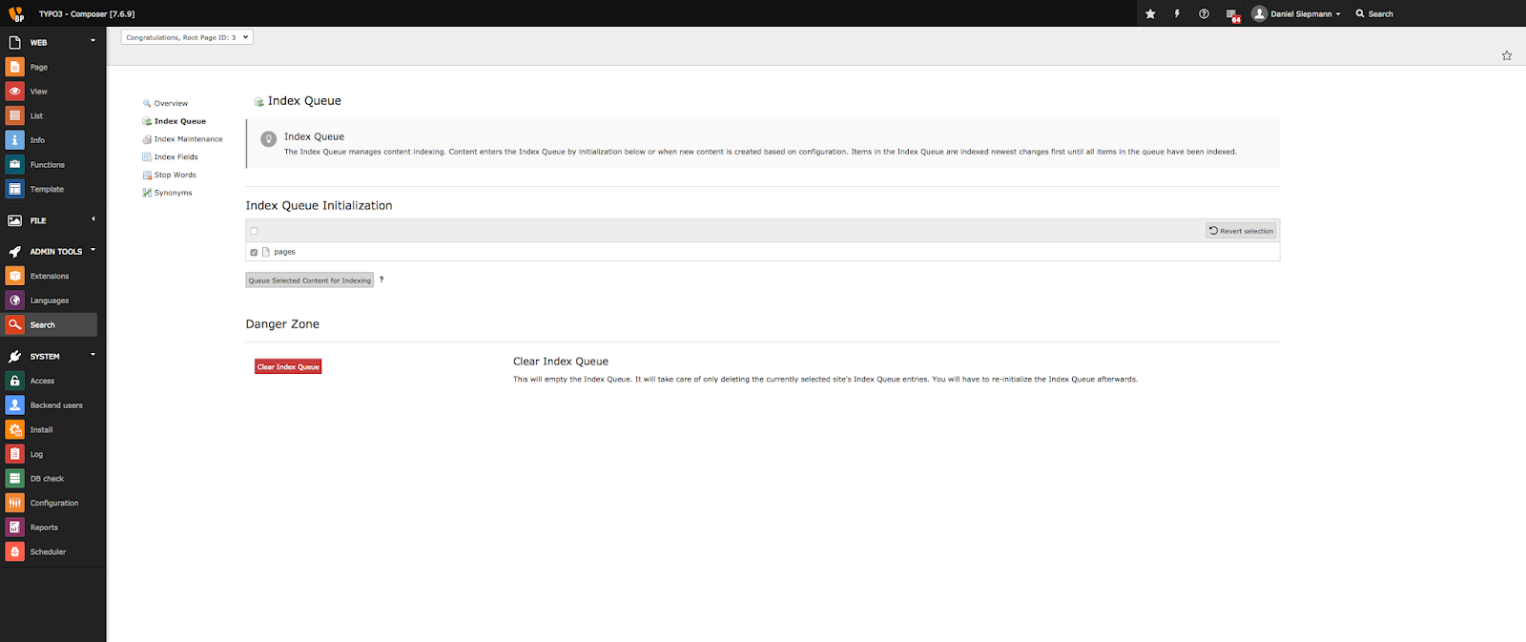Open the Scheduler module icon

(14, 551)
